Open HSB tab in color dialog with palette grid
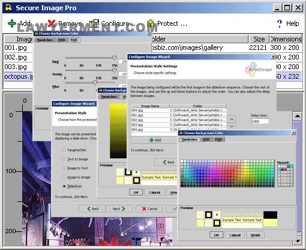 point(206,139)
